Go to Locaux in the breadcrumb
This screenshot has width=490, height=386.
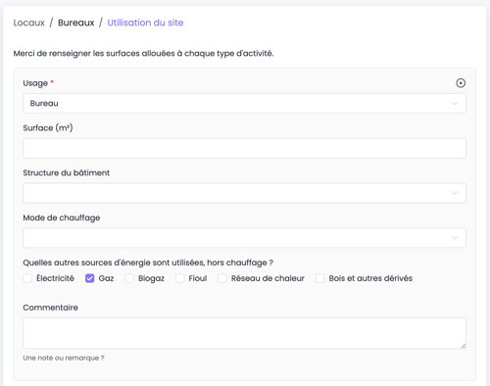29,23
